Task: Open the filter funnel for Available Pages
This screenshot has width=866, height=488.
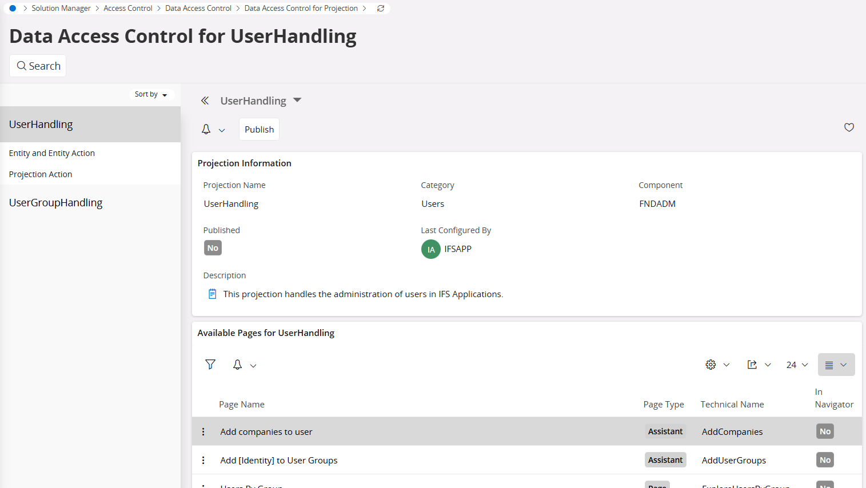Action: pos(210,365)
